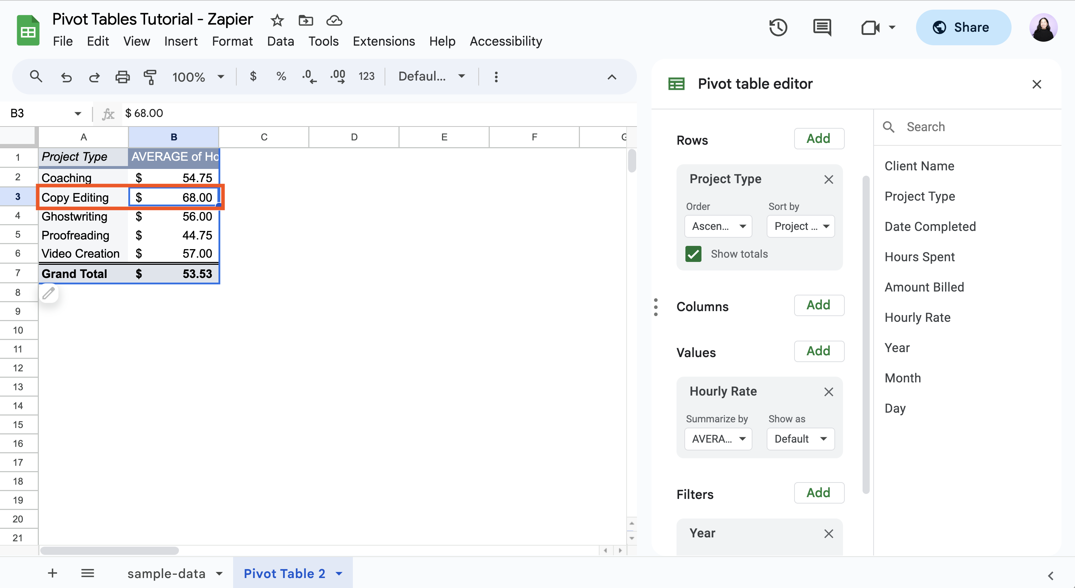Select the Data menu item

[280, 41]
